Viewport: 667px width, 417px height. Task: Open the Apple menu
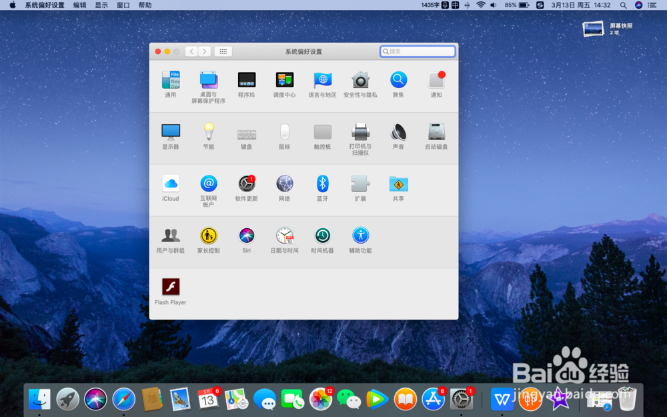tap(12, 5)
